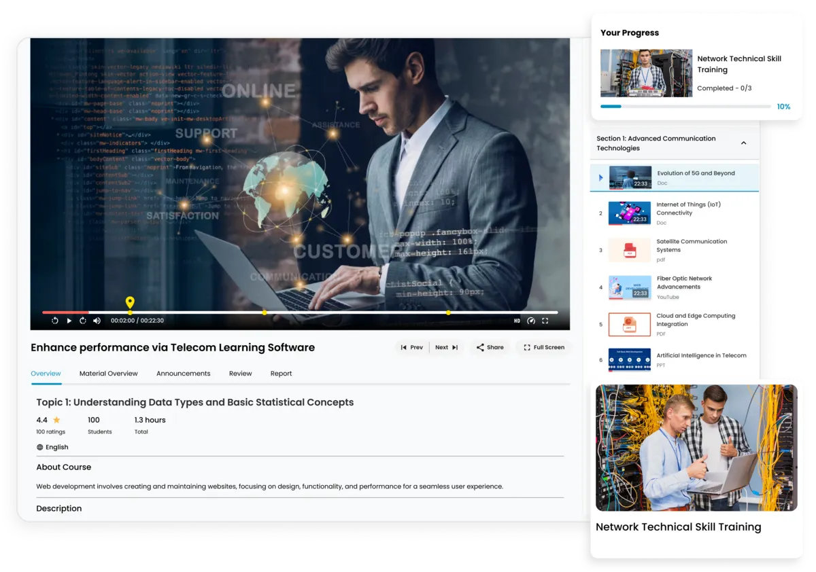816x572 pixels.
Task: Click the Prev button
Action: point(412,347)
